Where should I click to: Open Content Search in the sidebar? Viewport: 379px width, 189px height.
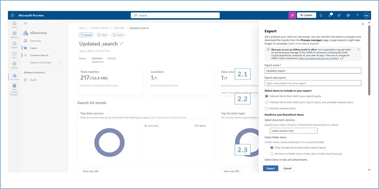(39, 55)
